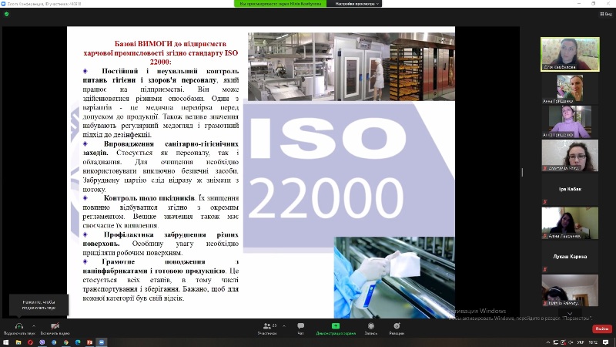Expand the arrow next to Participants
Screen dimensions: 616x347
coord(284,325)
